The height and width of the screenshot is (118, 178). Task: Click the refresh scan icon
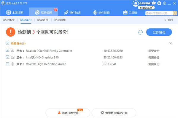coord(140,32)
